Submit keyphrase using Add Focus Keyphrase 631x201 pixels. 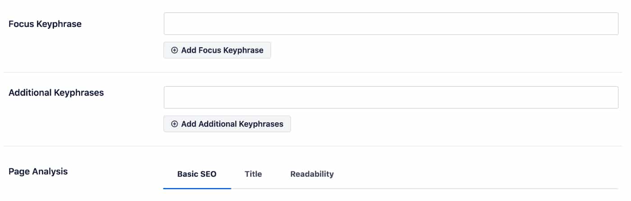pyautogui.click(x=217, y=50)
